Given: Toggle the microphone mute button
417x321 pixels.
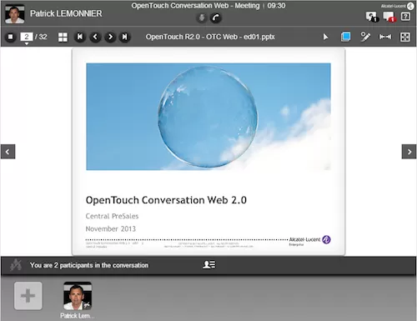Looking at the screenshot, I should coord(202,18).
